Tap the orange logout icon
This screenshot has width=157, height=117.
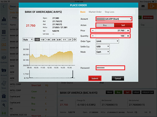click(x=152, y=6)
